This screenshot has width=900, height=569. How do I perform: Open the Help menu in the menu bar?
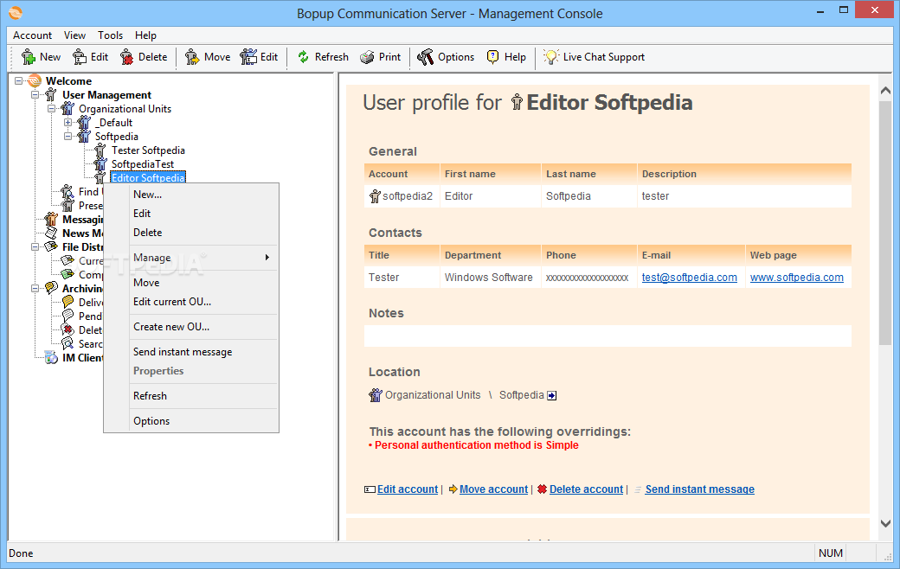145,35
